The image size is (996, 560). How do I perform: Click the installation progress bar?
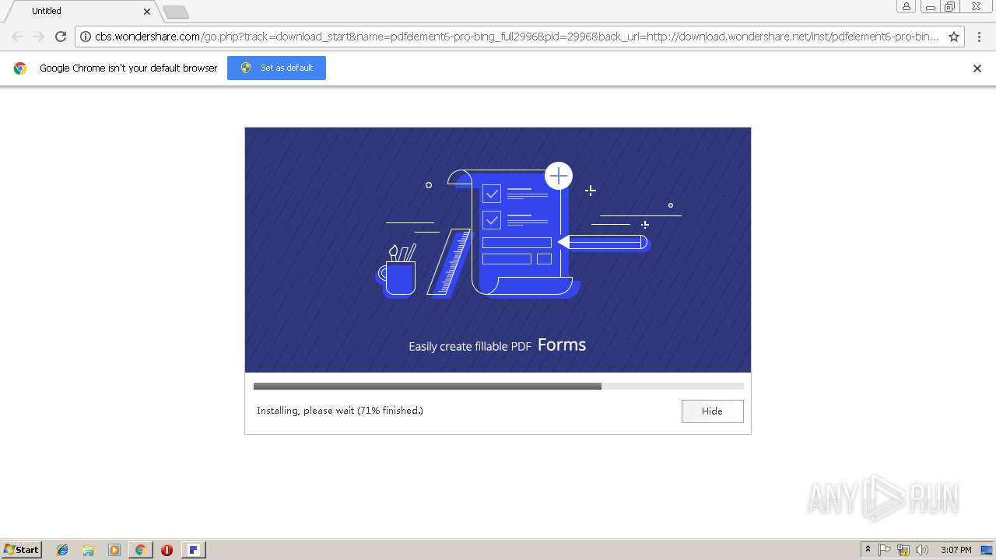498,386
